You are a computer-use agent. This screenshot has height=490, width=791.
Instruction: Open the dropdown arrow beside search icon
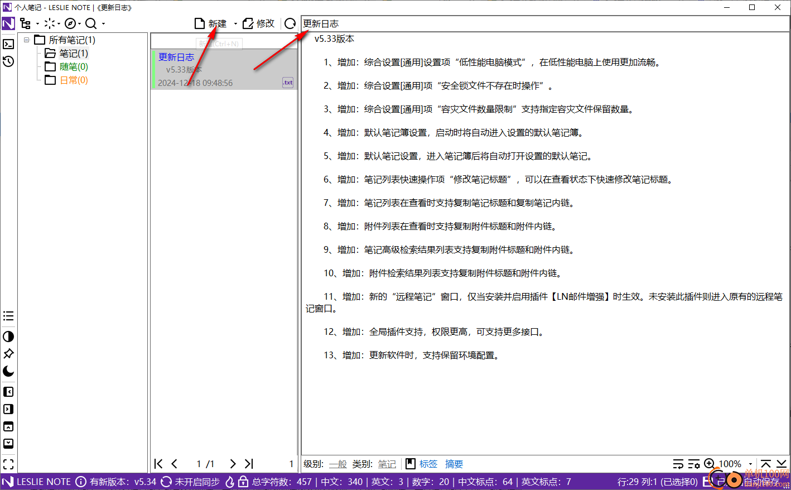tap(103, 24)
